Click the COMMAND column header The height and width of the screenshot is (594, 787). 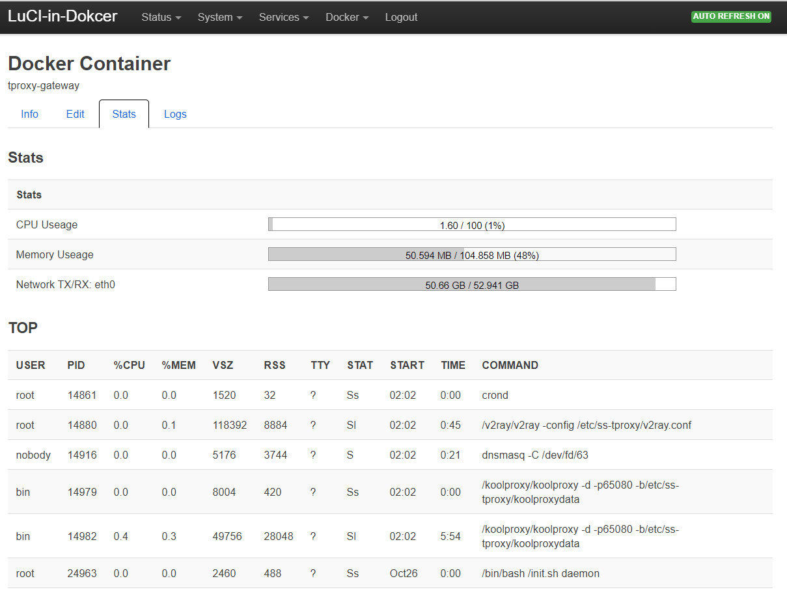pos(510,365)
